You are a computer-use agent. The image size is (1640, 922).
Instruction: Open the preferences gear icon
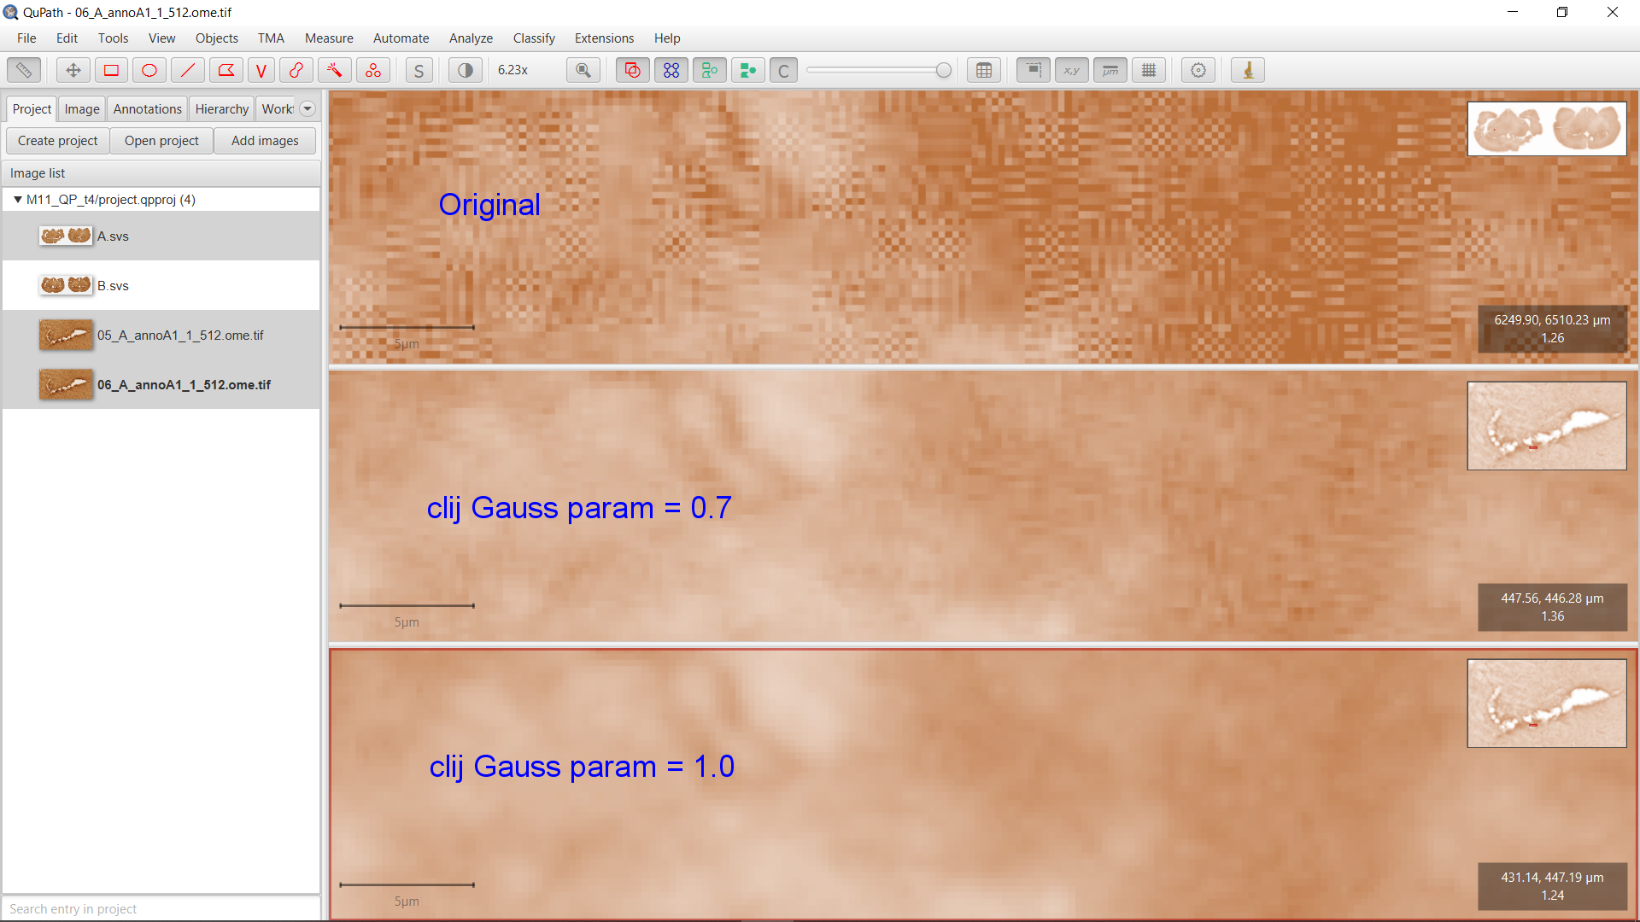1198,70
